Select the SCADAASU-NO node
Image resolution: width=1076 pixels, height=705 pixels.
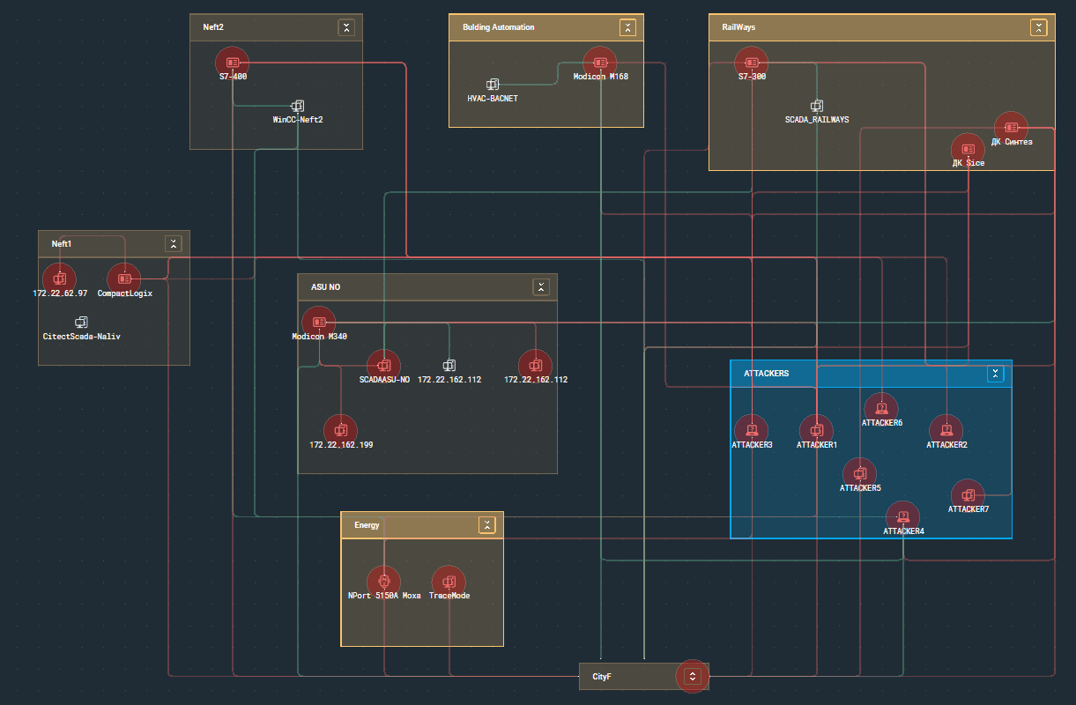[384, 365]
